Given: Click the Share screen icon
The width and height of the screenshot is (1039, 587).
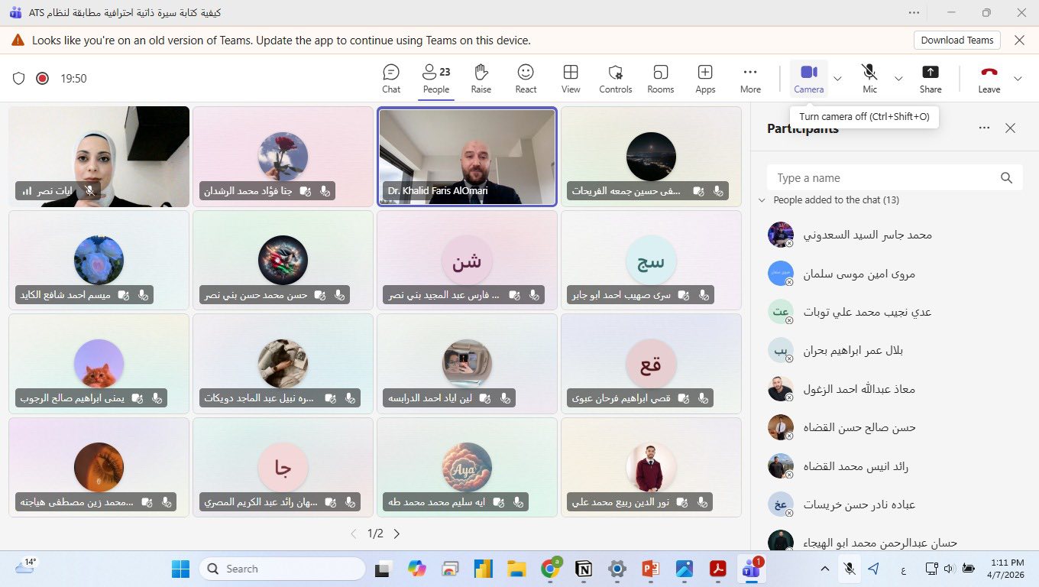Looking at the screenshot, I should coord(930,78).
